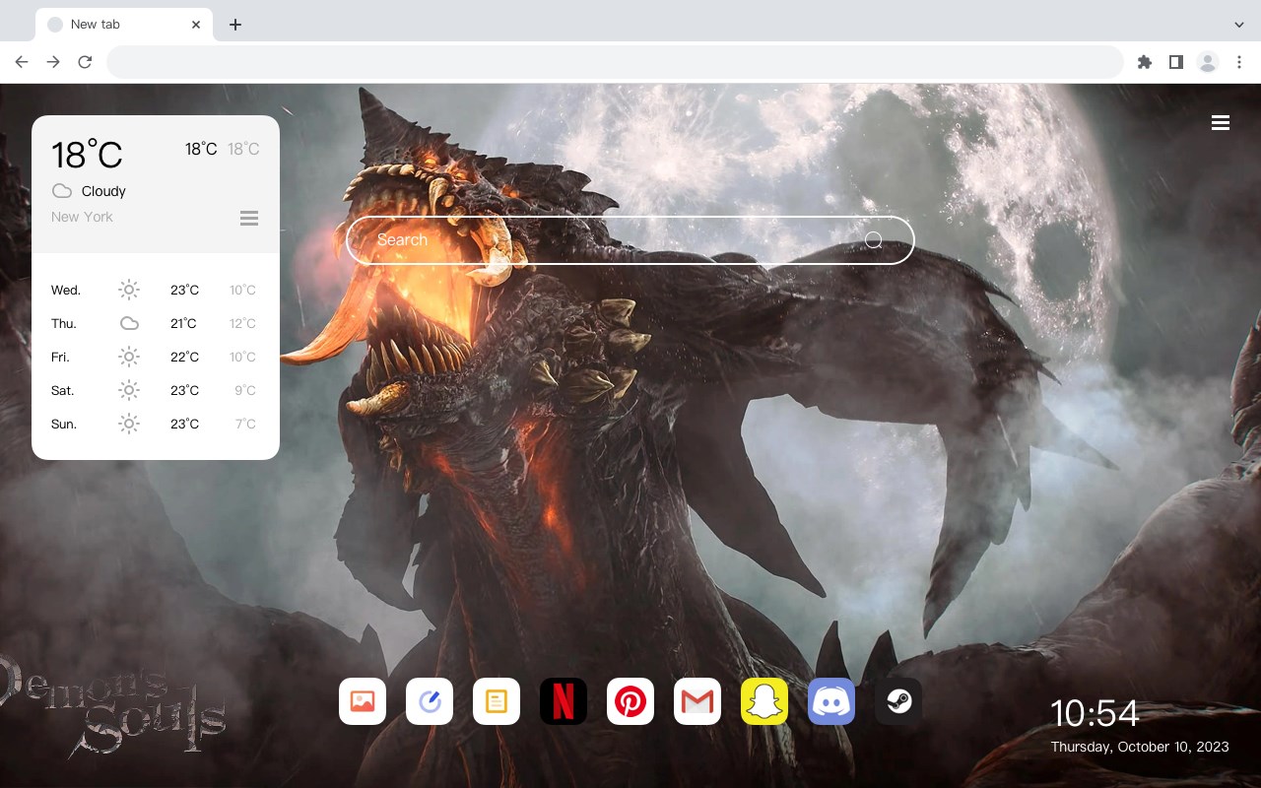This screenshot has height=788, width=1261.
Task: Open the Chrome profile avatar
Action: click(1208, 62)
